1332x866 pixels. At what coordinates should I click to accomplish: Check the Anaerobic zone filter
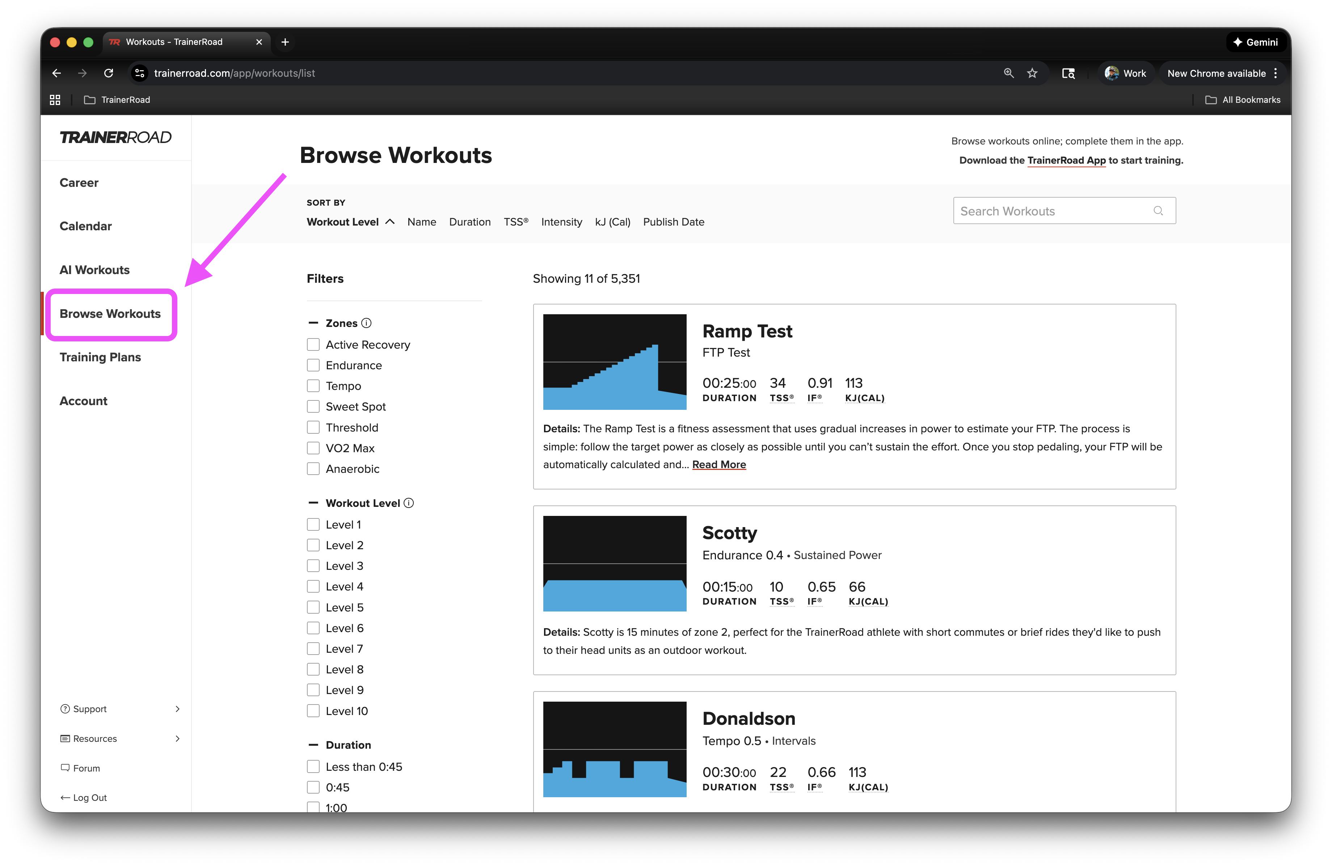[x=313, y=468]
